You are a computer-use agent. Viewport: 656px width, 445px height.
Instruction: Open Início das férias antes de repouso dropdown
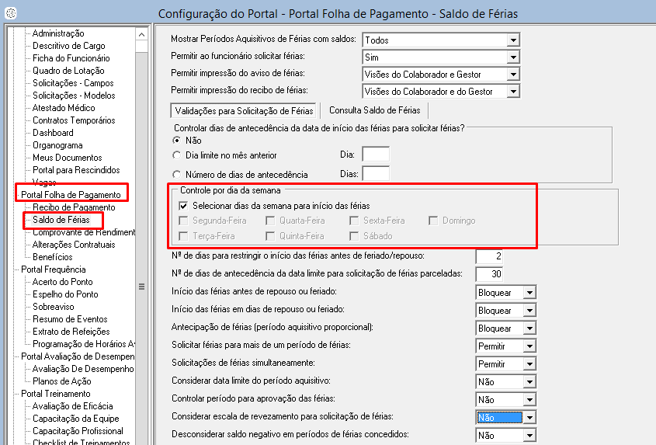click(529, 293)
